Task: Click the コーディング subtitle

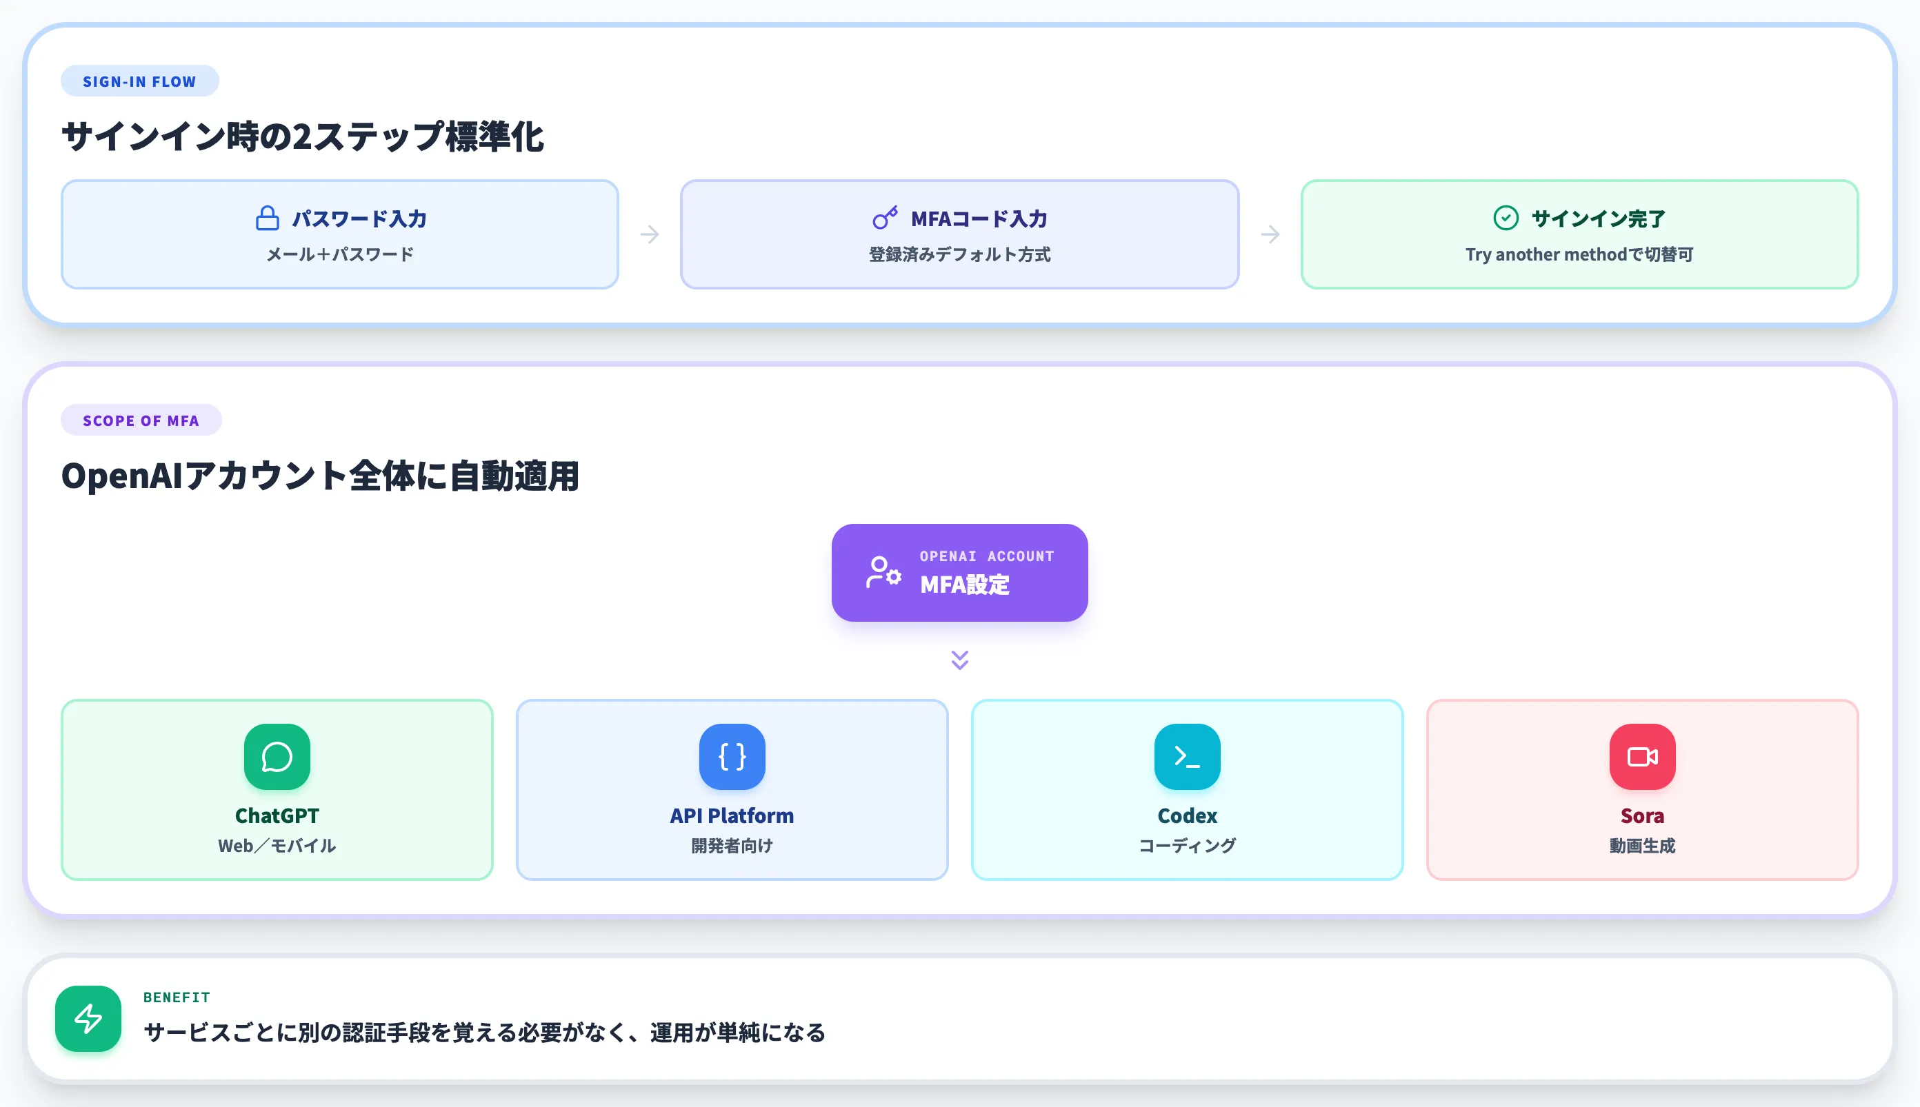Action: 1187,846
